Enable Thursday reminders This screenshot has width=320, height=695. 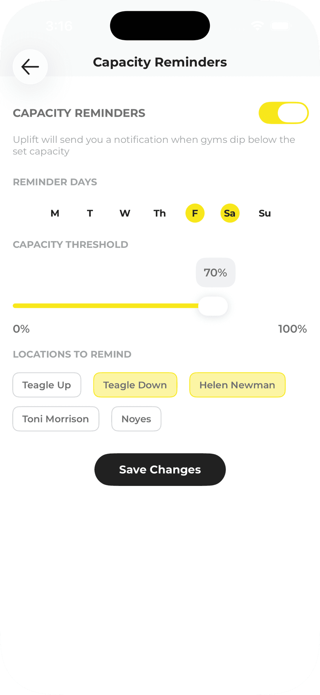[159, 213]
